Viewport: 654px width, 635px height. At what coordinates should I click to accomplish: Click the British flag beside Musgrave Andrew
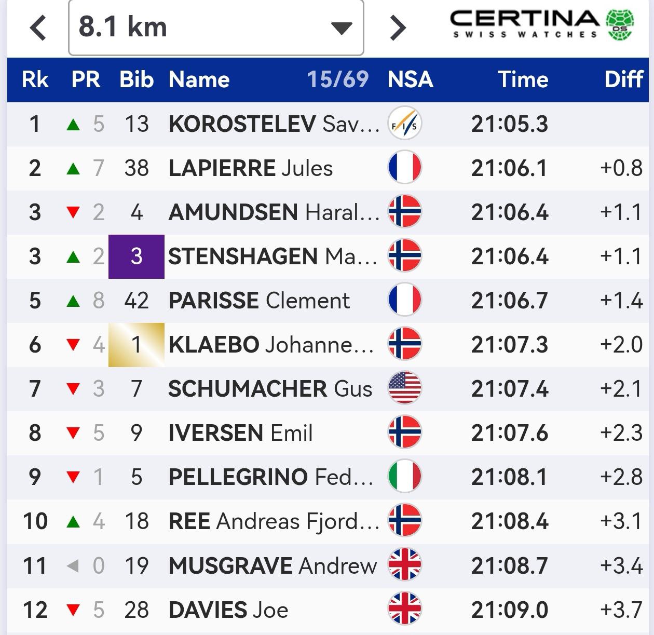405,565
